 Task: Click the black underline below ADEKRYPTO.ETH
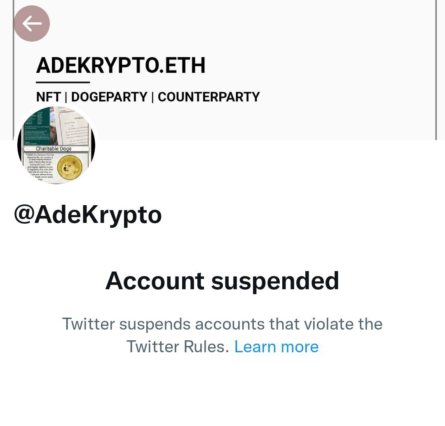(x=63, y=82)
